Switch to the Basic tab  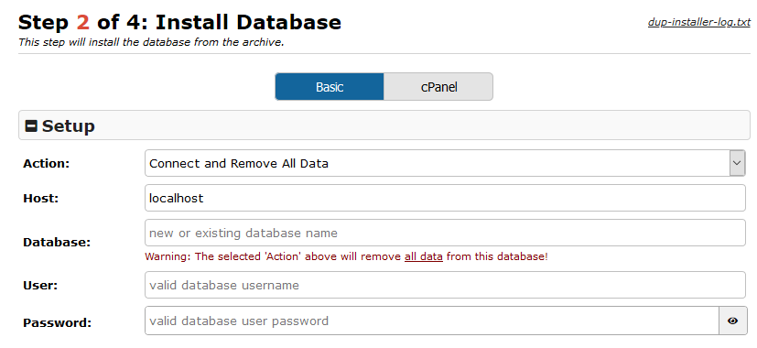point(330,87)
